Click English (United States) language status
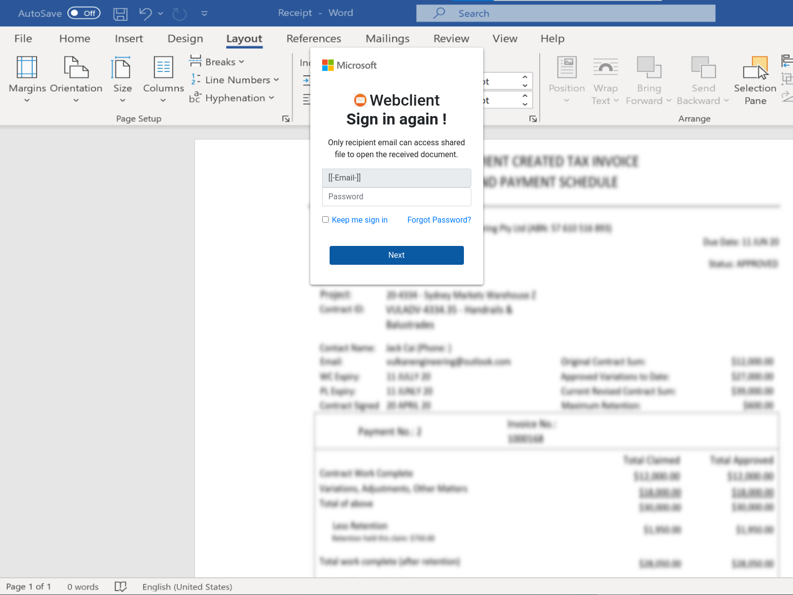 (187, 587)
